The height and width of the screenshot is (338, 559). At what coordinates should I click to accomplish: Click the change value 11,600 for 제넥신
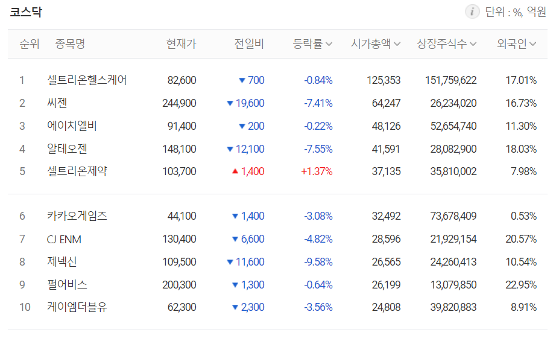[x=250, y=262]
